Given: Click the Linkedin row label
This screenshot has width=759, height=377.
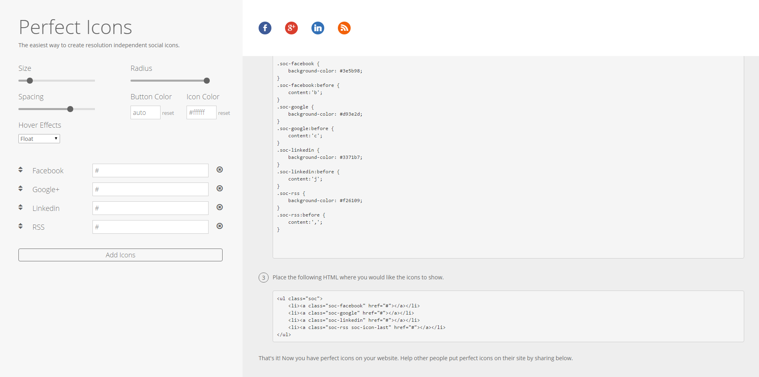Looking at the screenshot, I should (x=46, y=209).
